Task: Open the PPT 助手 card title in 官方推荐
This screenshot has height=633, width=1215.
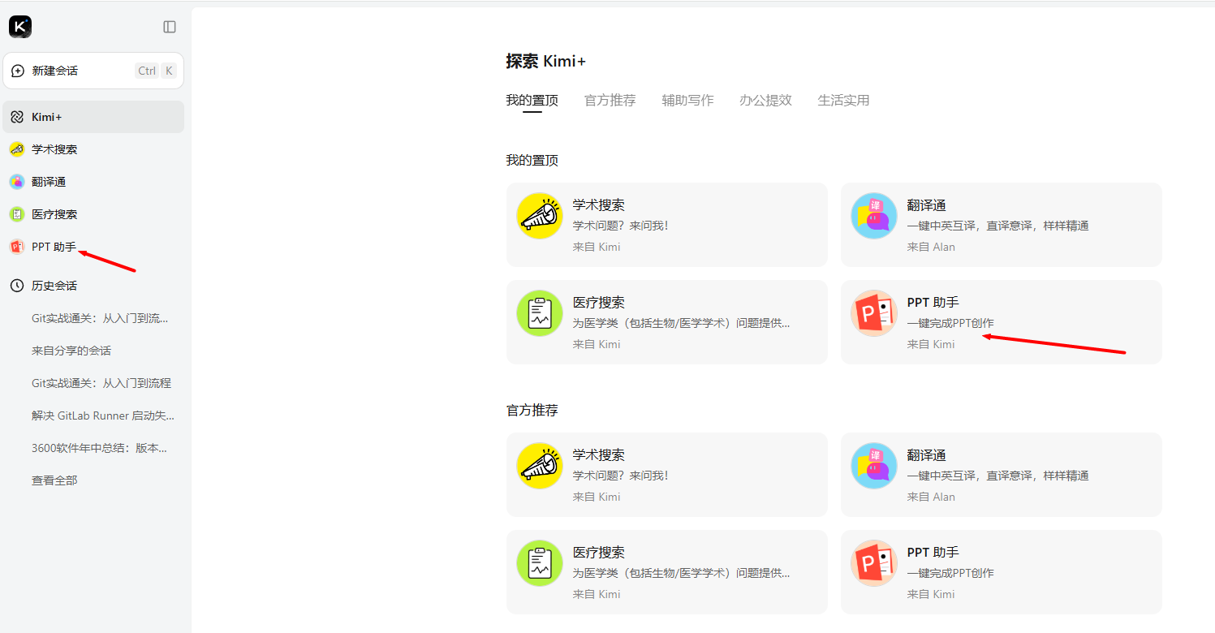Action: pyautogui.click(x=933, y=553)
